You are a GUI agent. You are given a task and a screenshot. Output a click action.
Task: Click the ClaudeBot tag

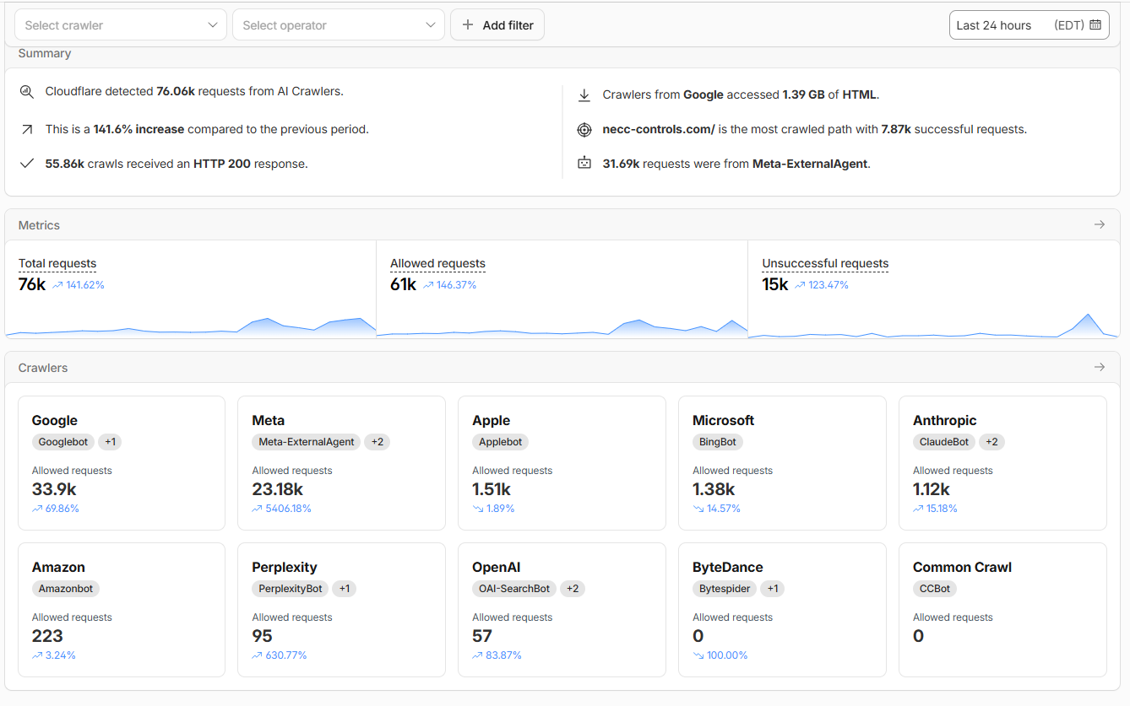point(944,442)
